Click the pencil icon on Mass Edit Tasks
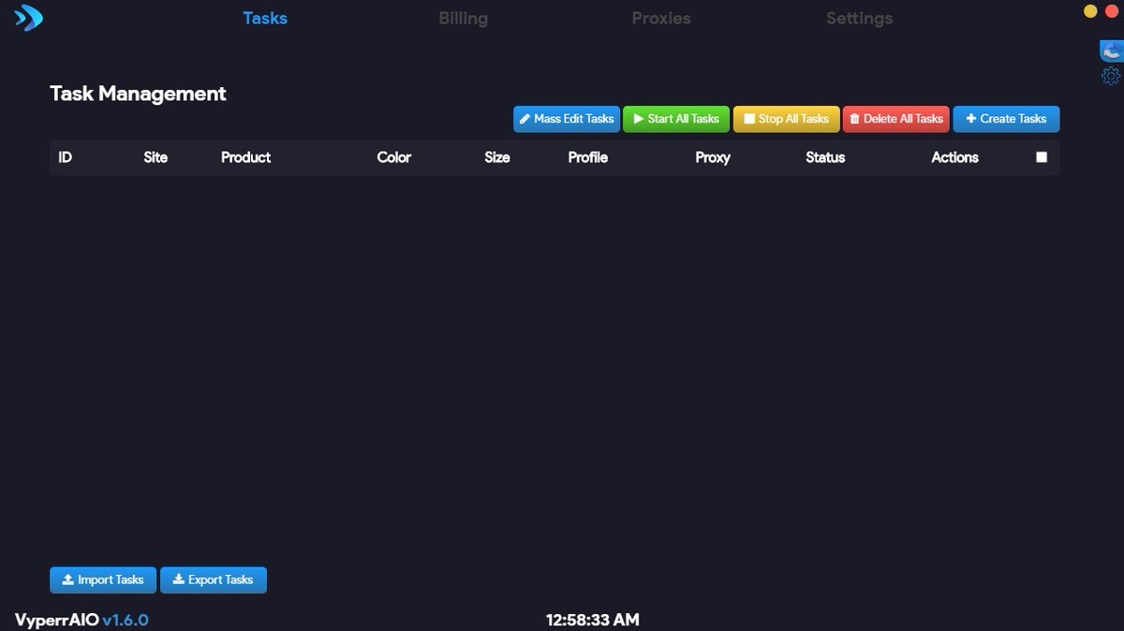 525,119
